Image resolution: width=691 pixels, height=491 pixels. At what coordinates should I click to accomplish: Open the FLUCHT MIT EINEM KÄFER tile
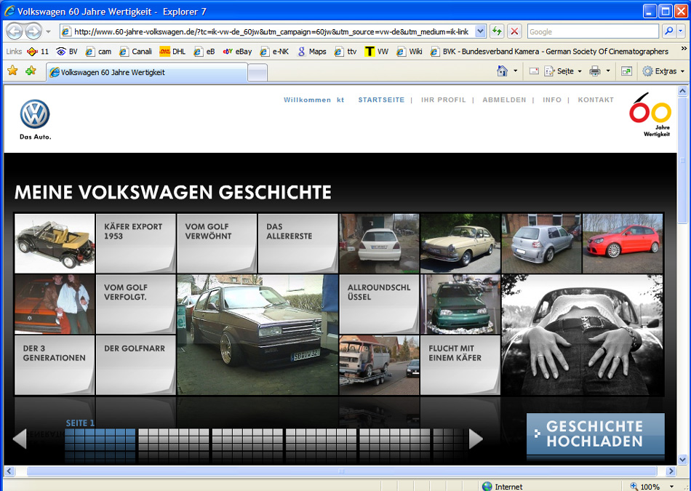tap(460, 365)
